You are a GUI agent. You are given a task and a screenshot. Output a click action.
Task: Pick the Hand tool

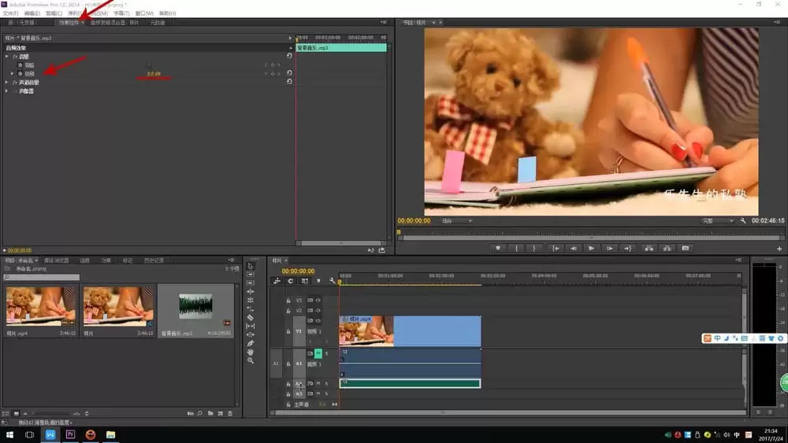(x=251, y=352)
